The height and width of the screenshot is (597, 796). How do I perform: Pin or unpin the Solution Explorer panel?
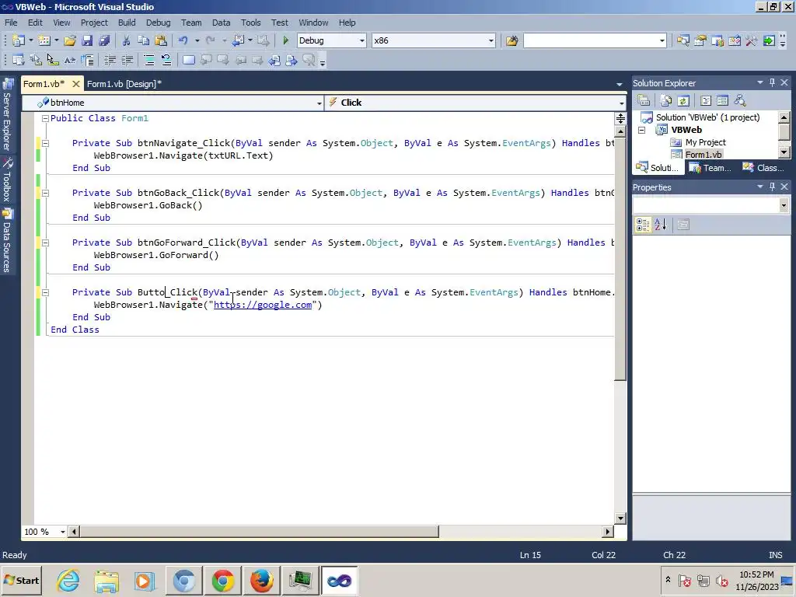[772, 82]
